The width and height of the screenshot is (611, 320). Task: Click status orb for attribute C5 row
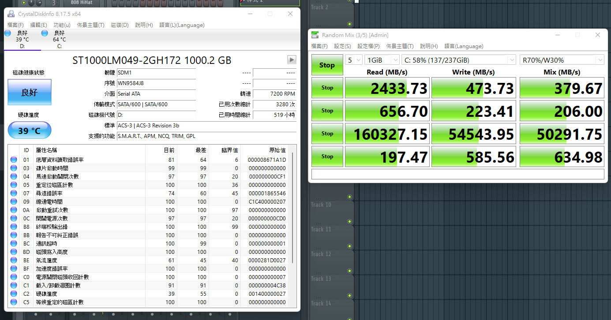14,302
